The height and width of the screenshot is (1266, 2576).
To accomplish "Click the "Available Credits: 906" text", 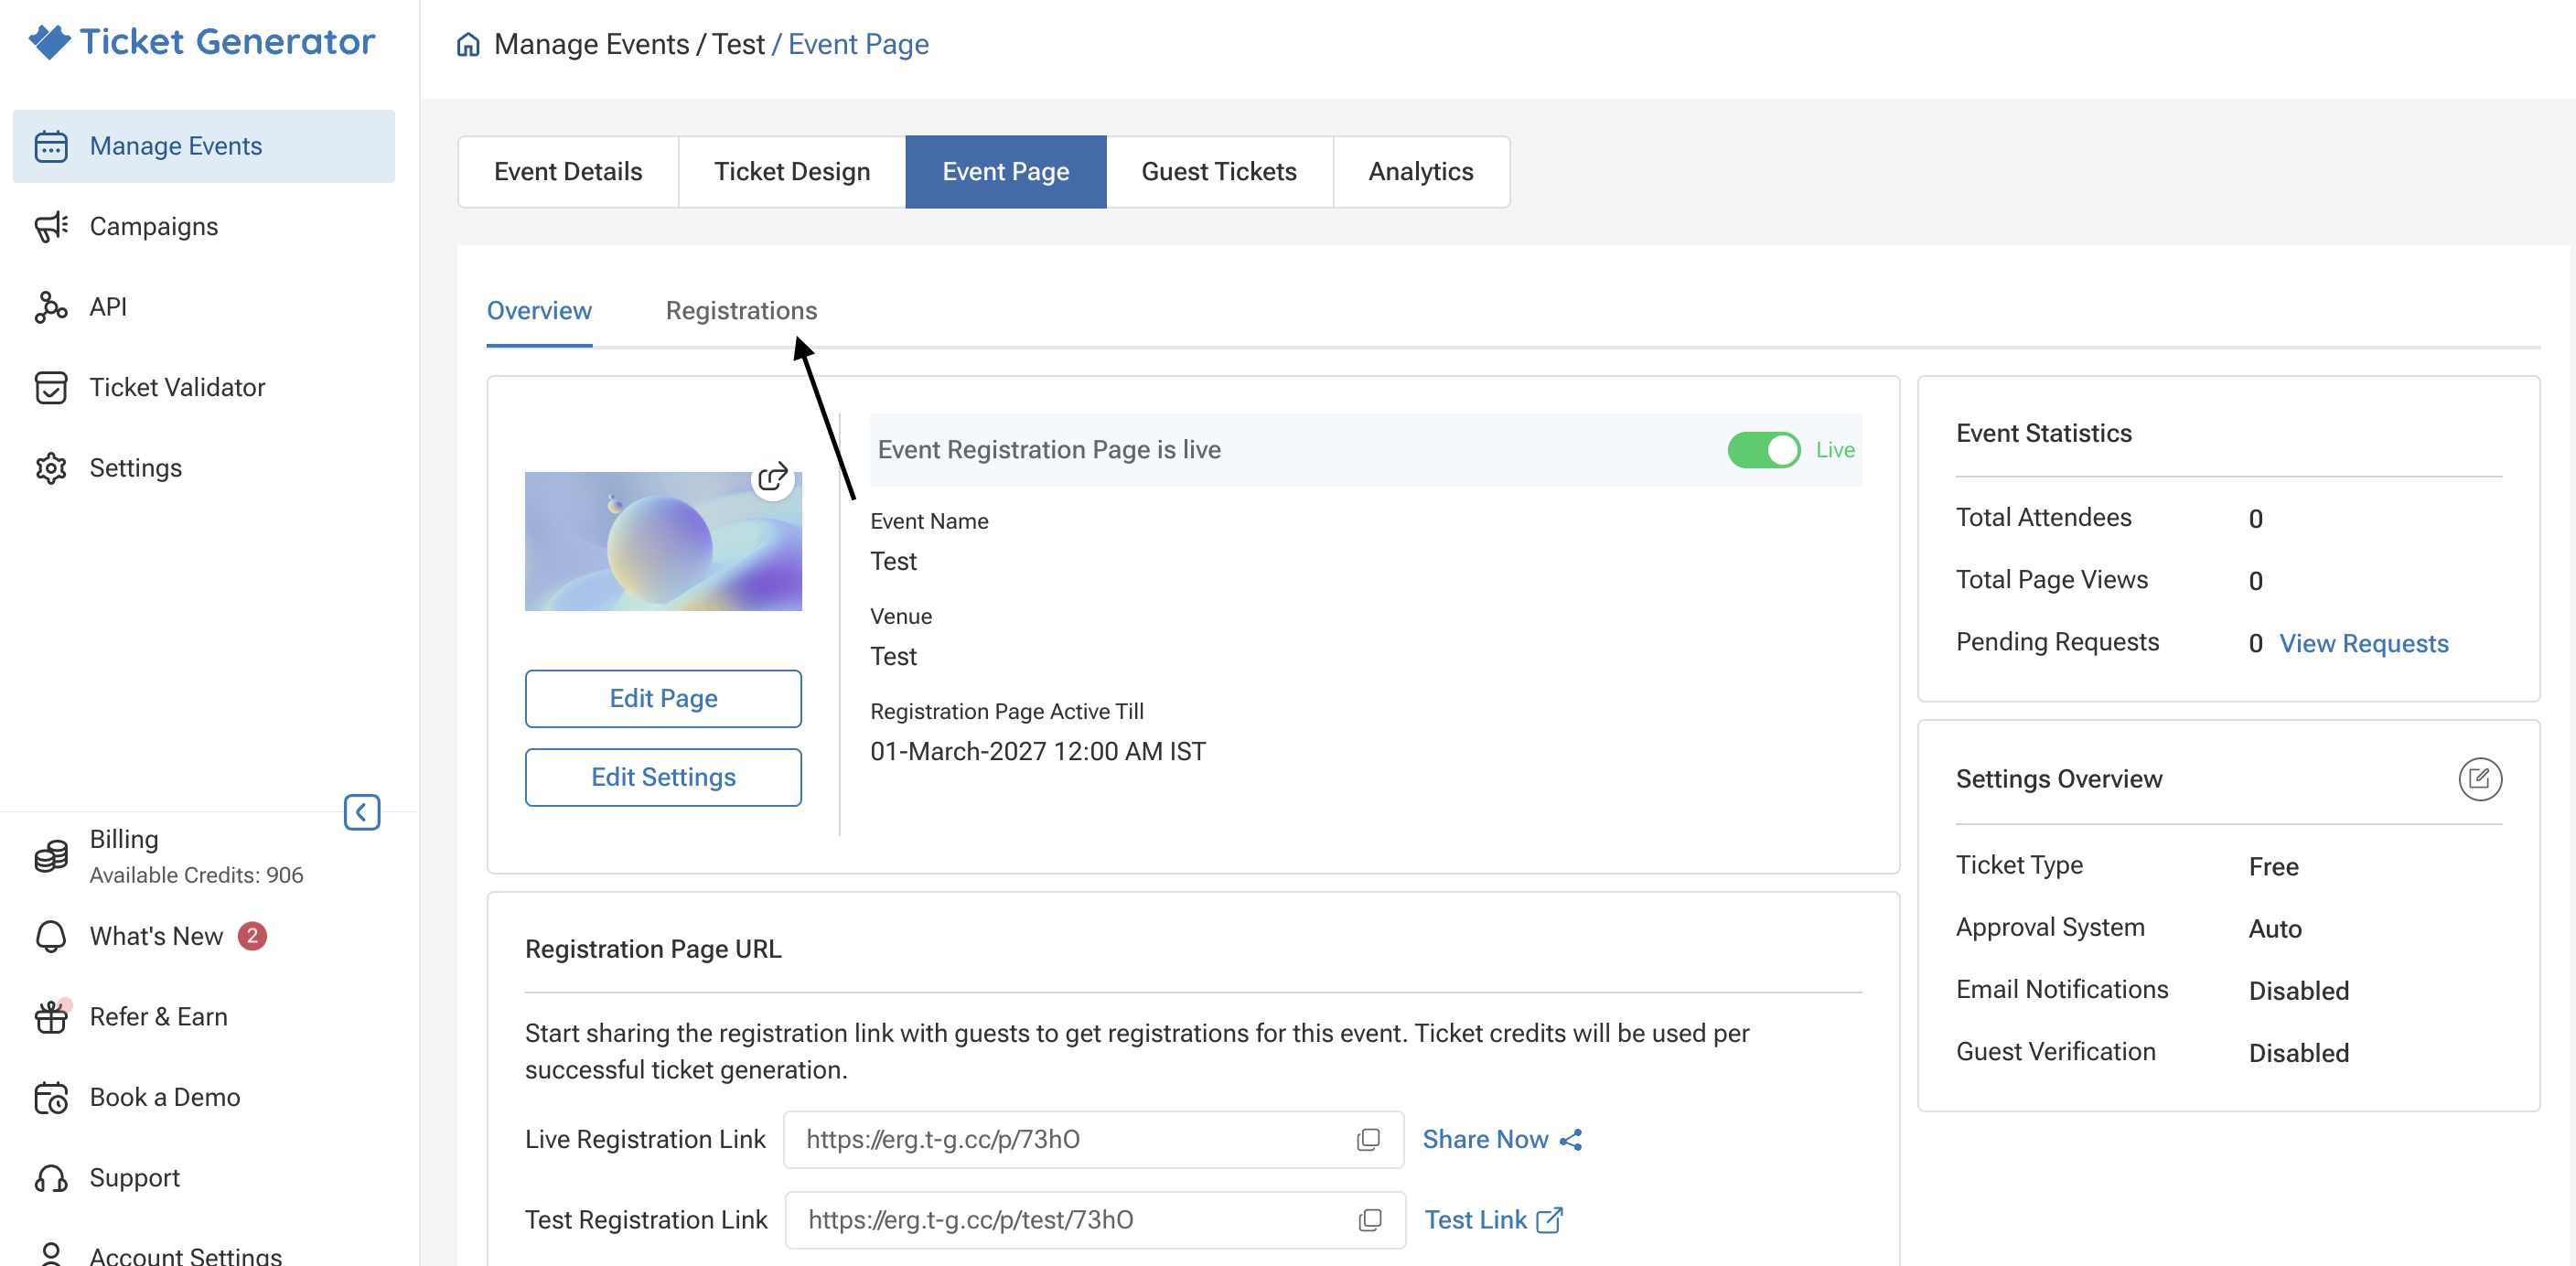I will point(196,876).
